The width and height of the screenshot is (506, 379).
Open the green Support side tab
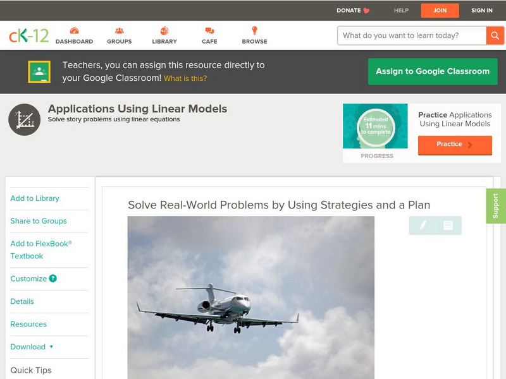[496, 206]
